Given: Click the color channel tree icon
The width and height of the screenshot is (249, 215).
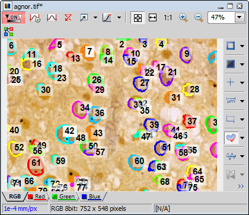Looking at the screenshot, I should click(x=9, y=31).
